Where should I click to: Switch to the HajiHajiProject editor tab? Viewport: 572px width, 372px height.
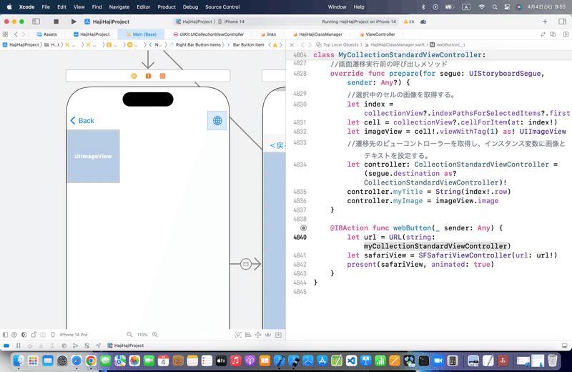tap(92, 34)
